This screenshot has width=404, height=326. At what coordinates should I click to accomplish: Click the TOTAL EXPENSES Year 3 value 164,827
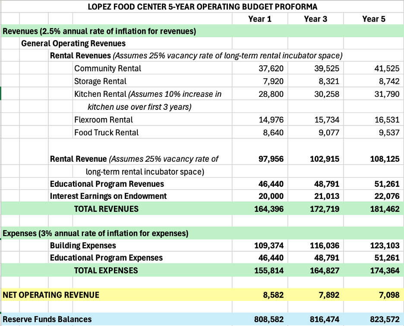click(x=325, y=270)
